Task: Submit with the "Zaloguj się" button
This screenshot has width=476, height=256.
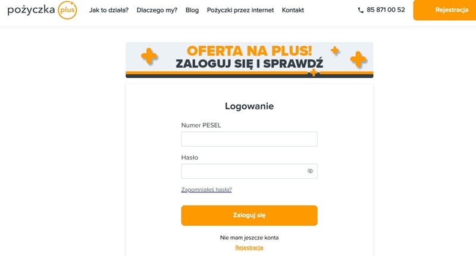Action: point(249,215)
